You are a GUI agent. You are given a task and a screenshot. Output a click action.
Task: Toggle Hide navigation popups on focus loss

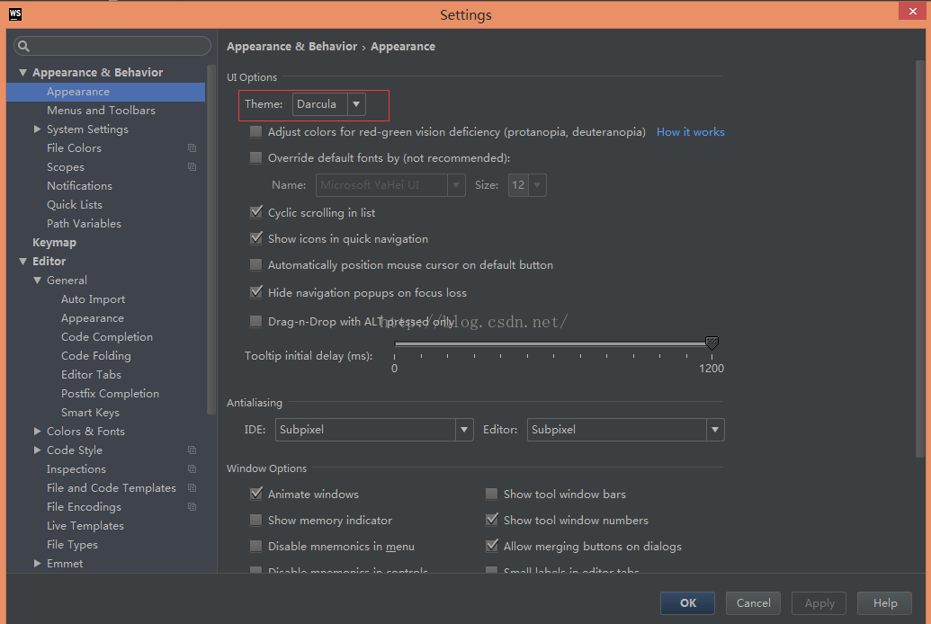255,292
